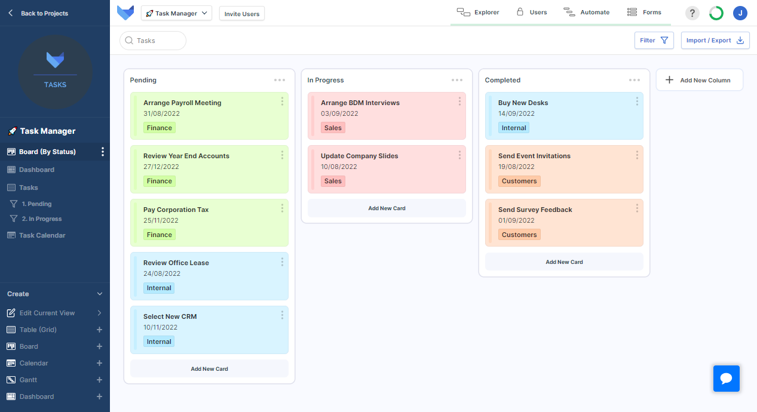Click the app logo in top bar

(x=125, y=13)
